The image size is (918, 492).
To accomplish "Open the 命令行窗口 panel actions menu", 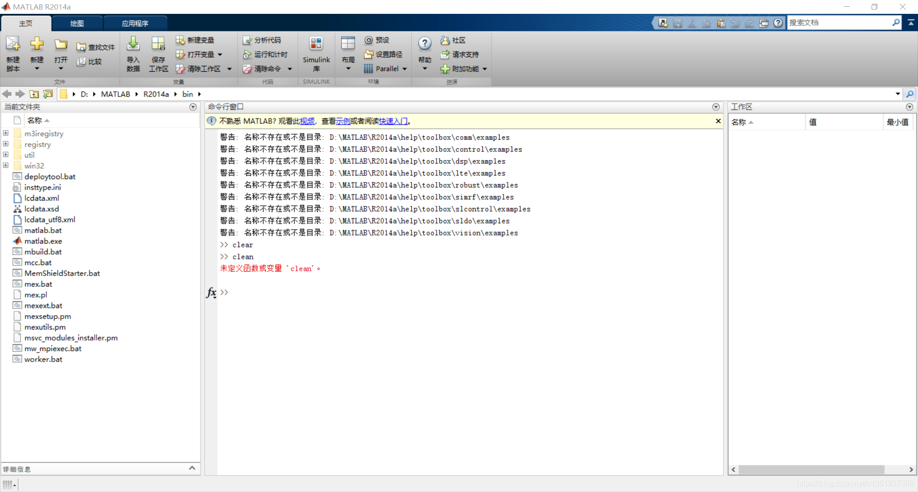I will pos(716,107).
